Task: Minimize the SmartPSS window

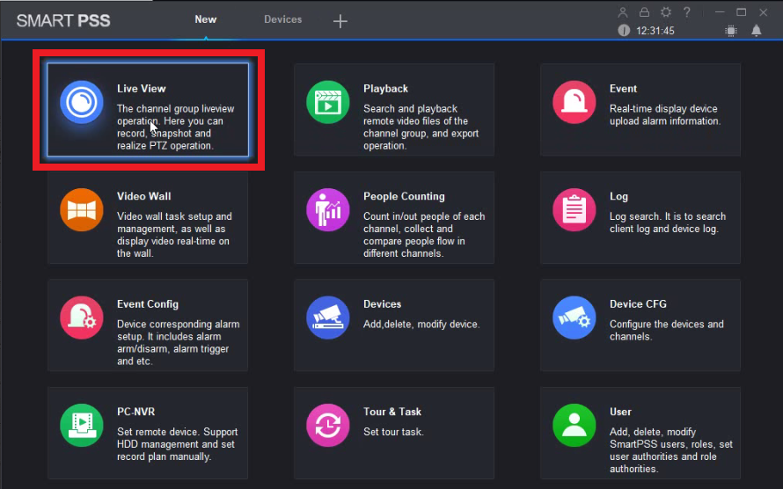Action: [x=720, y=12]
